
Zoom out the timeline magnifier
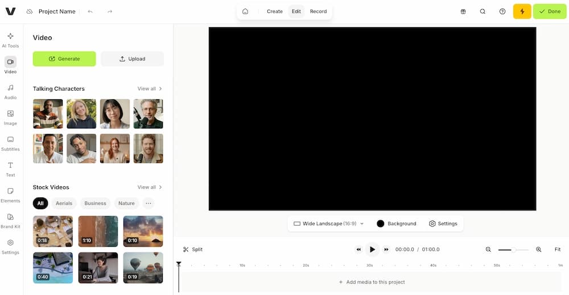[488, 250]
